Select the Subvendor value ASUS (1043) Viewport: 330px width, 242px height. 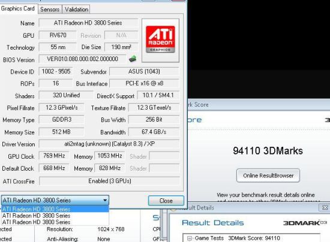[144, 71]
